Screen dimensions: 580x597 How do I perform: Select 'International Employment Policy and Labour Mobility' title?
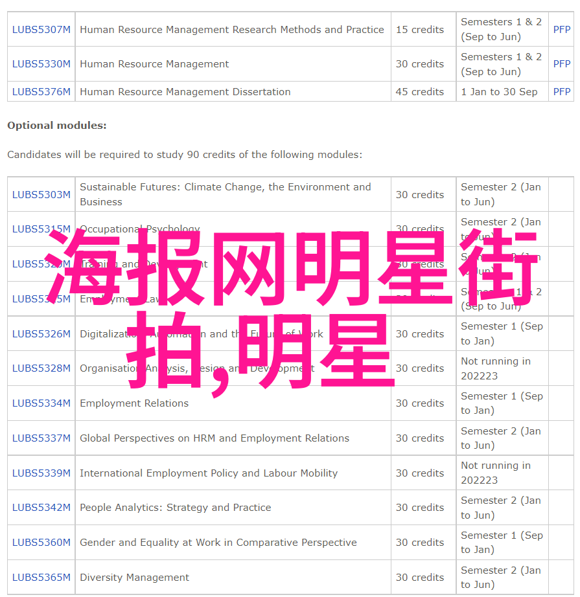pyautogui.click(x=209, y=473)
